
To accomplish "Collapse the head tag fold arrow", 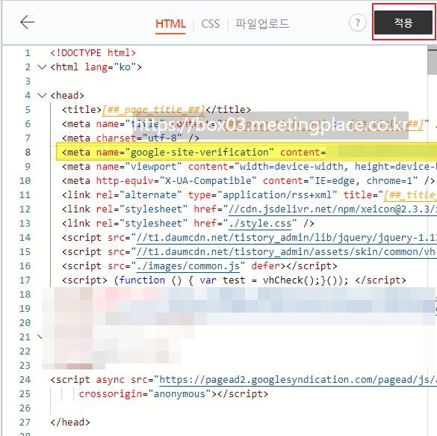I will tap(42, 96).
